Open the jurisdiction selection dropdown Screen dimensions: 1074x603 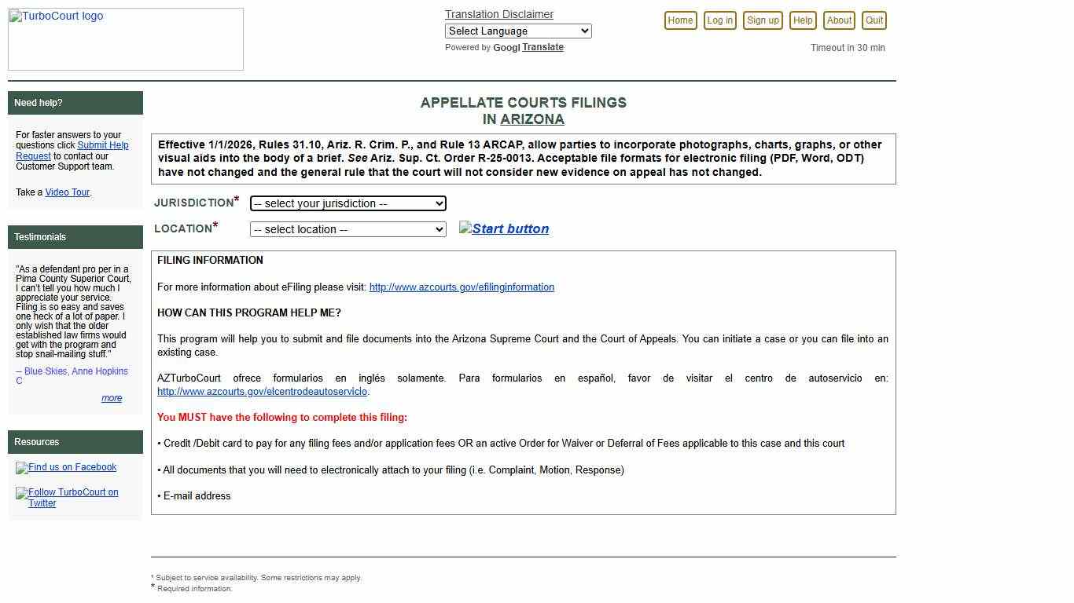point(348,203)
